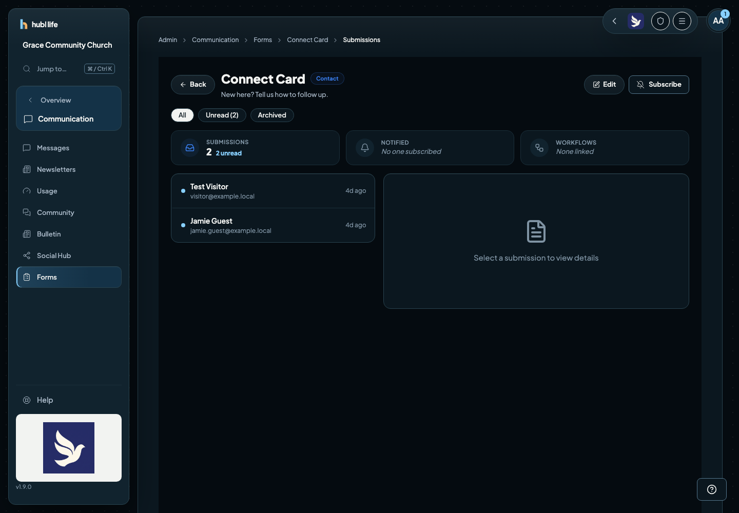
Task: Go to Usage in the sidebar
Action: 69,191
